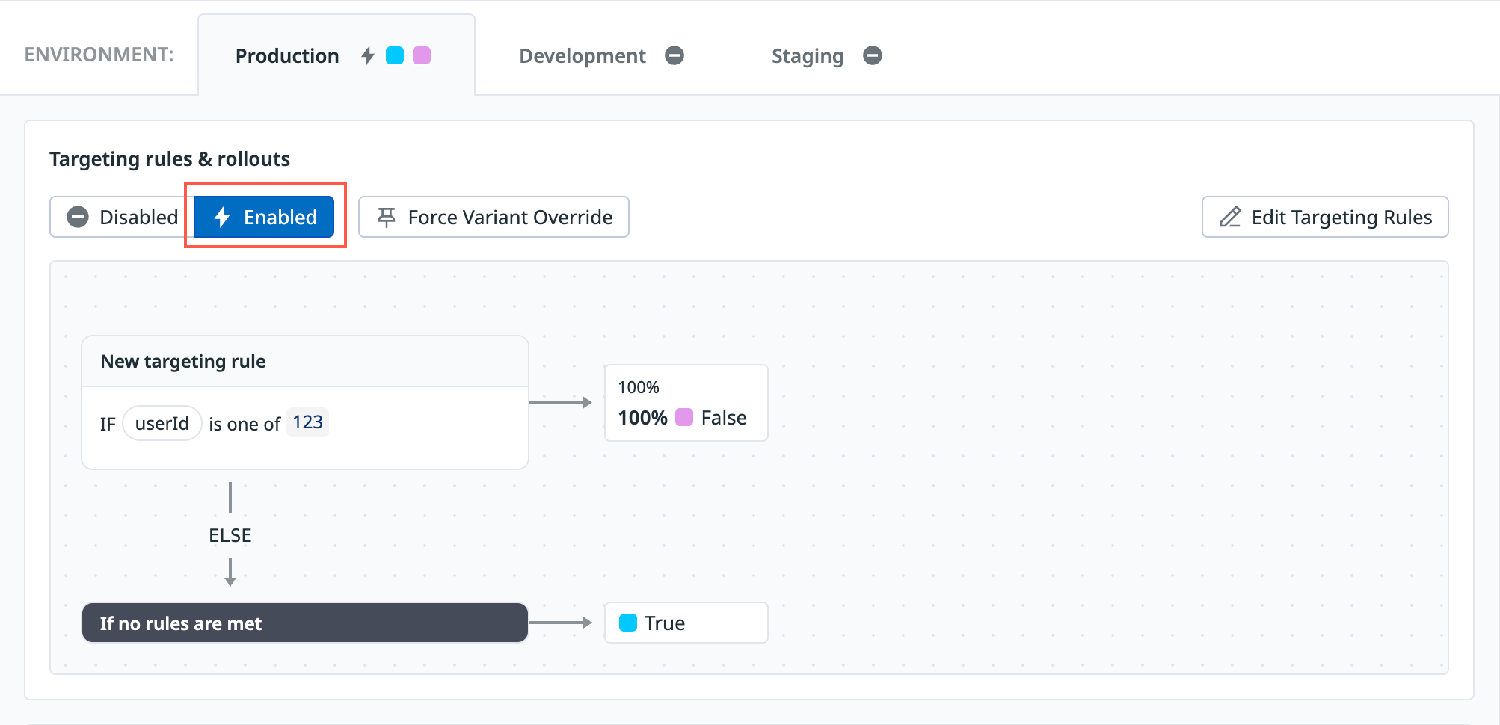
Task: Click the lightning bolt icon on Production tab
Action: [x=367, y=56]
